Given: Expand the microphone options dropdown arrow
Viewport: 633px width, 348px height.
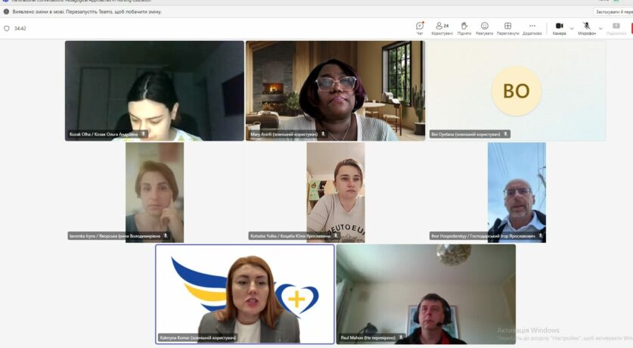Looking at the screenshot, I should [x=600, y=28].
